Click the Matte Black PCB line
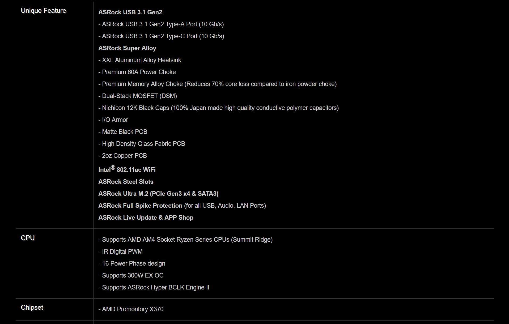 (x=123, y=132)
